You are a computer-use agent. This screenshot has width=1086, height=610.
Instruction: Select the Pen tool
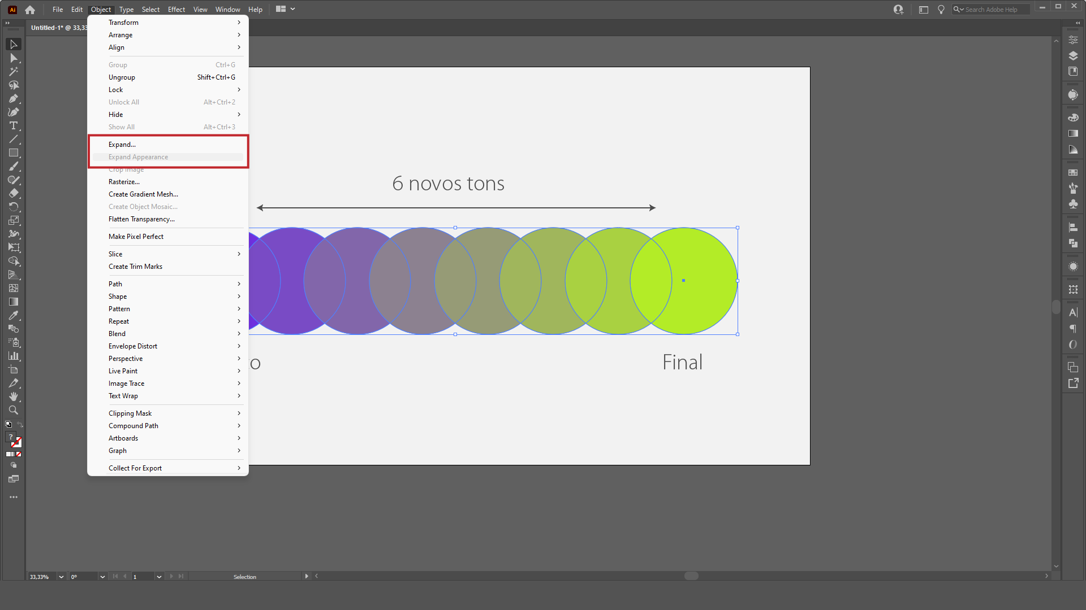click(14, 99)
